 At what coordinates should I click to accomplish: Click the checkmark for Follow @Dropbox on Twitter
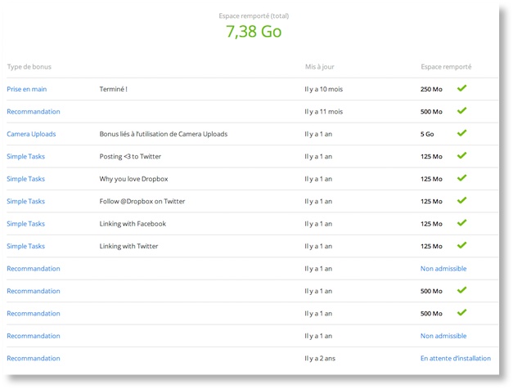pos(461,200)
